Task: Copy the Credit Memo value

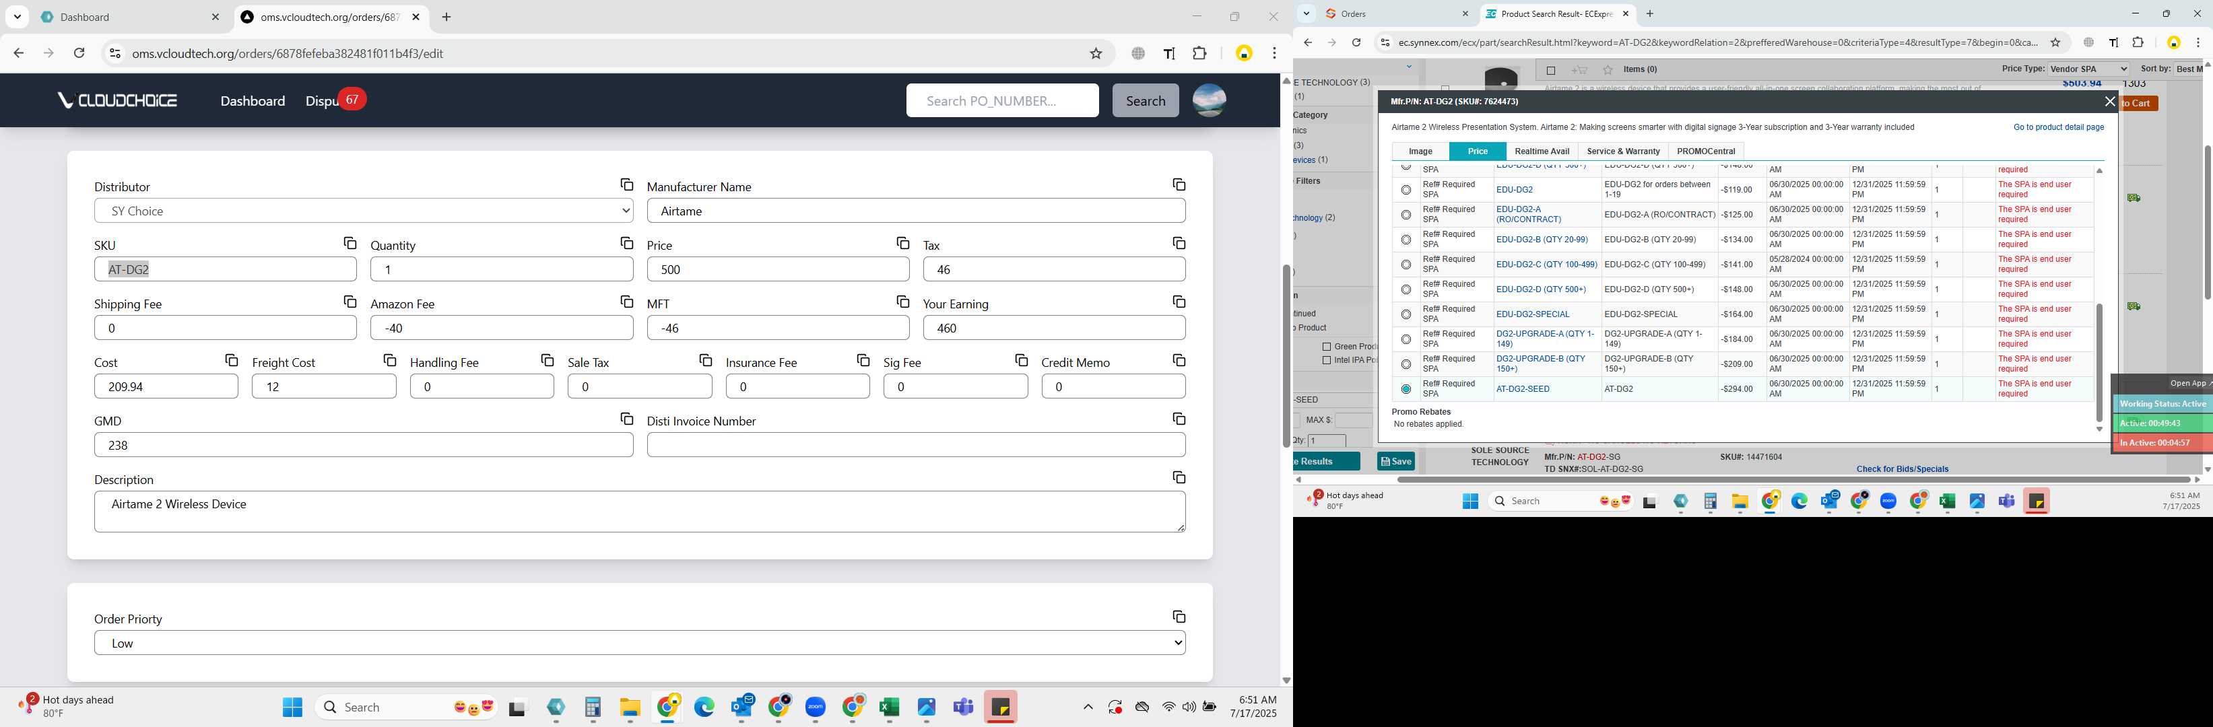Action: coord(1179,359)
